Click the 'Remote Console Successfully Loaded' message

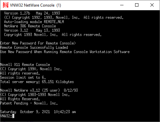[34, 47]
